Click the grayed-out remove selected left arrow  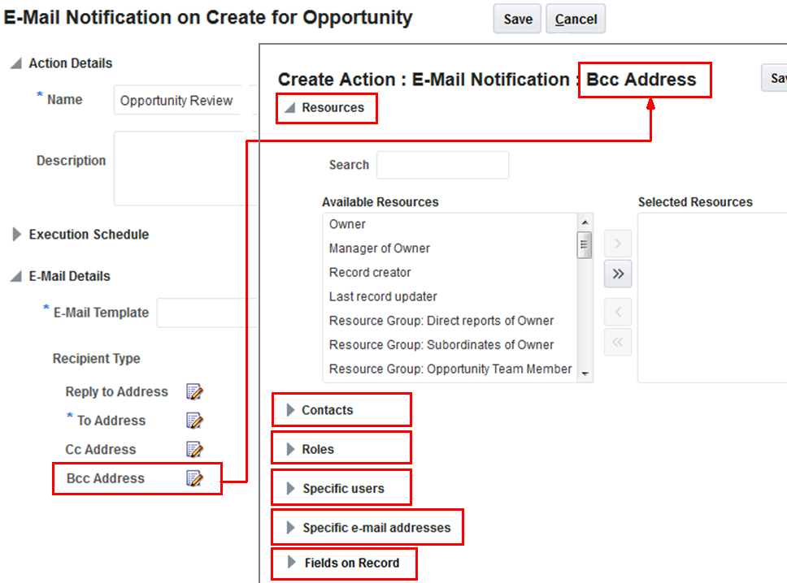pyautogui.click(x=618, y=312)
